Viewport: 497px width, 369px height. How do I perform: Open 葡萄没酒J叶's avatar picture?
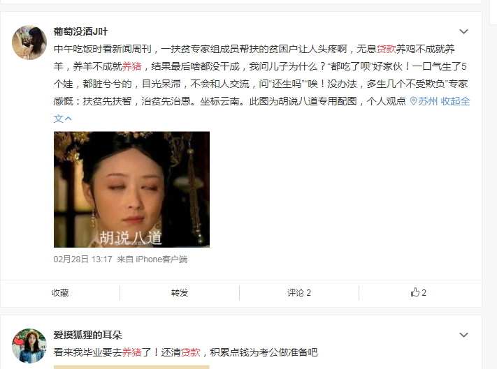pyautogui.click(x=29, y=43)
